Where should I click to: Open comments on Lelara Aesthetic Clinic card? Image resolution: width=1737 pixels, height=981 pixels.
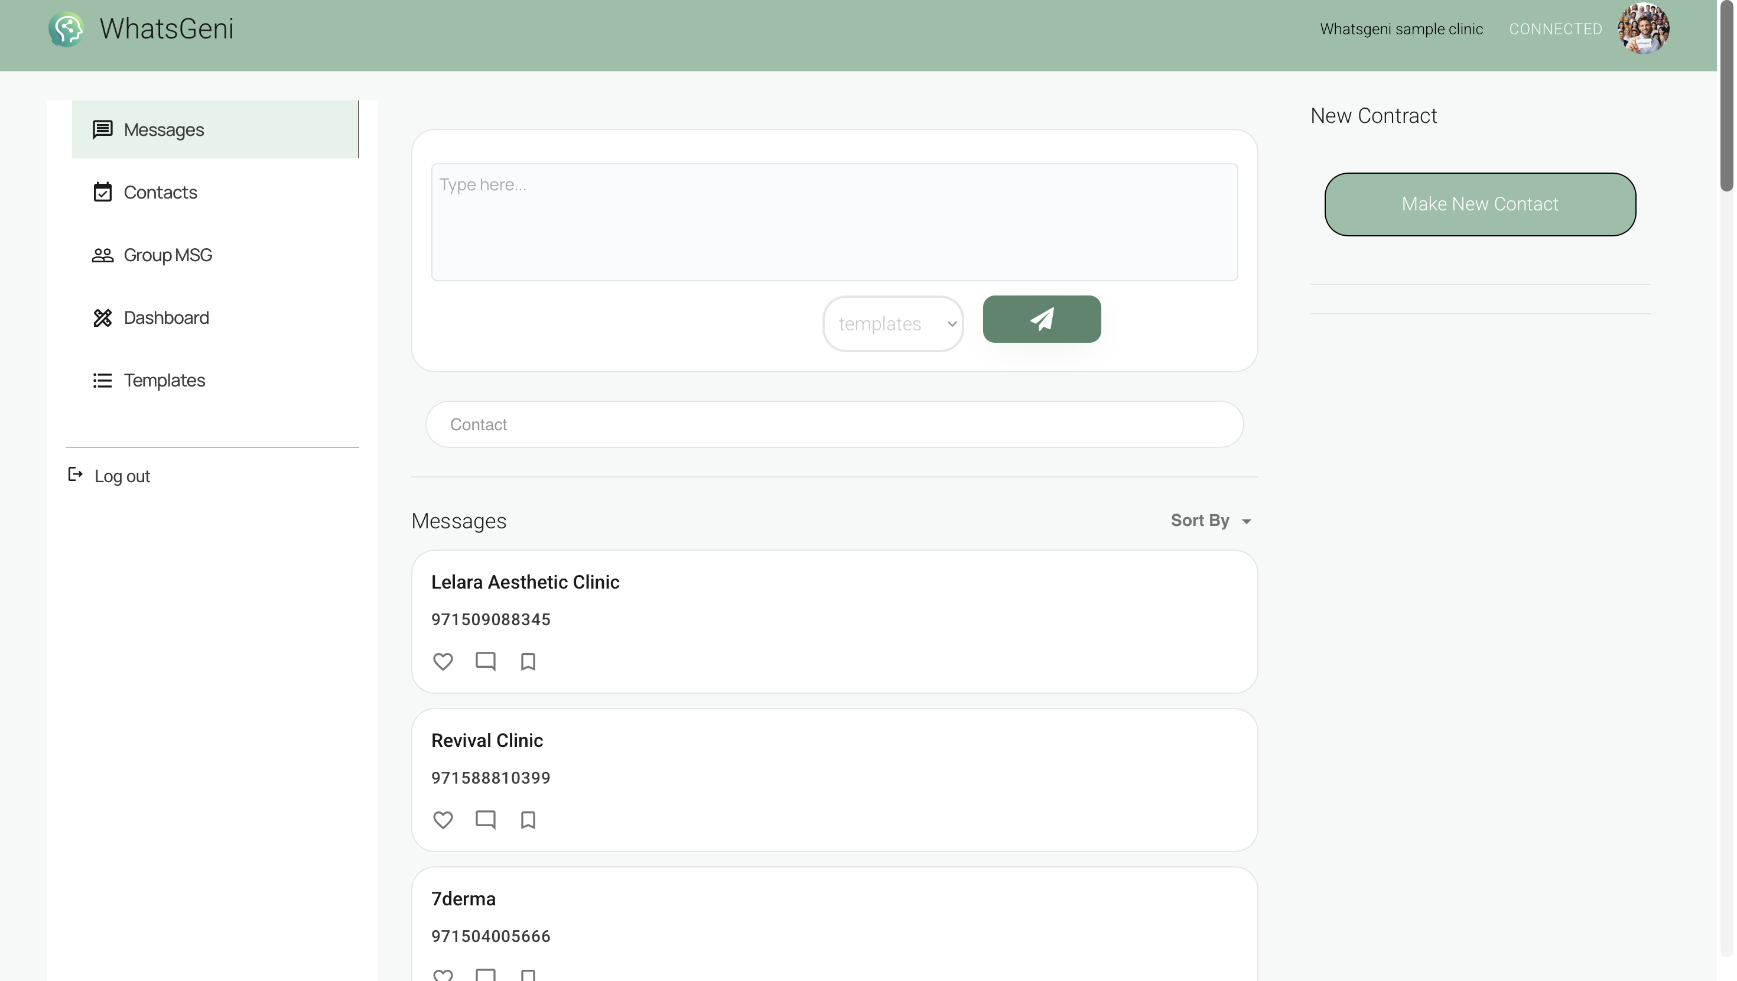[486, 662]
